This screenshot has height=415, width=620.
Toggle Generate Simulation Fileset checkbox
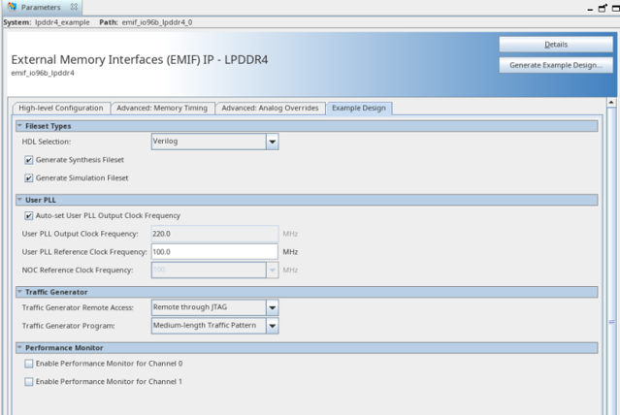(x=28, y=177)
